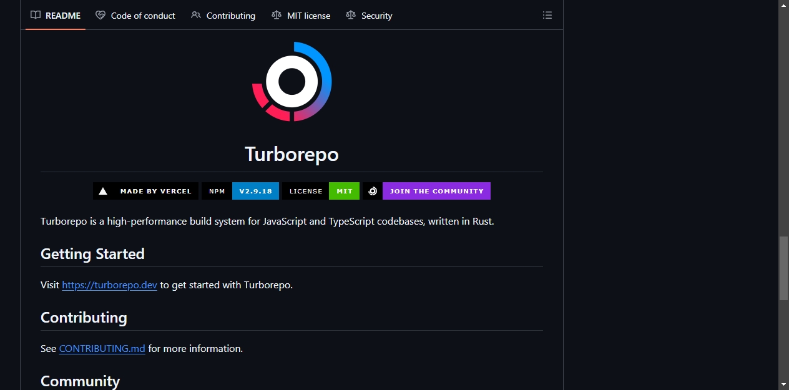Click the Turborepo description sentence
Screen dimensions: 789x390
[267, 222]
